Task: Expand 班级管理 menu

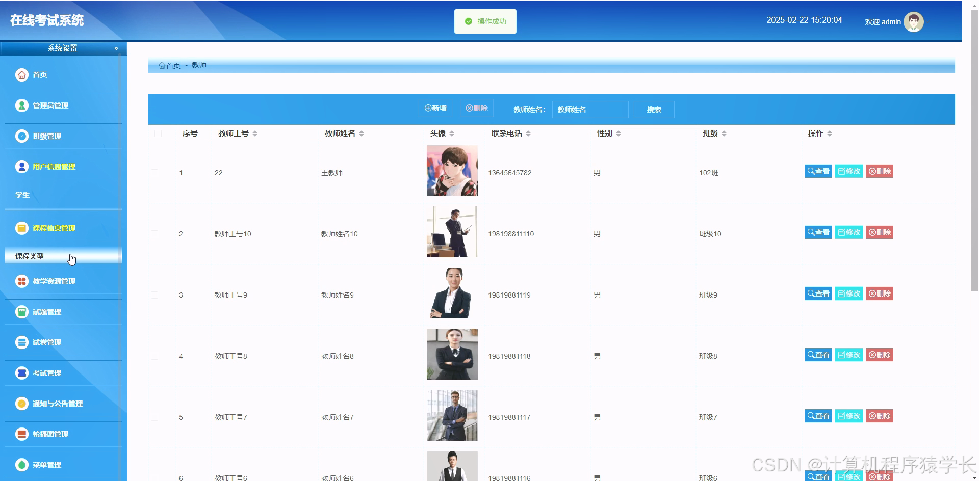Action: [x=63, y=136]
